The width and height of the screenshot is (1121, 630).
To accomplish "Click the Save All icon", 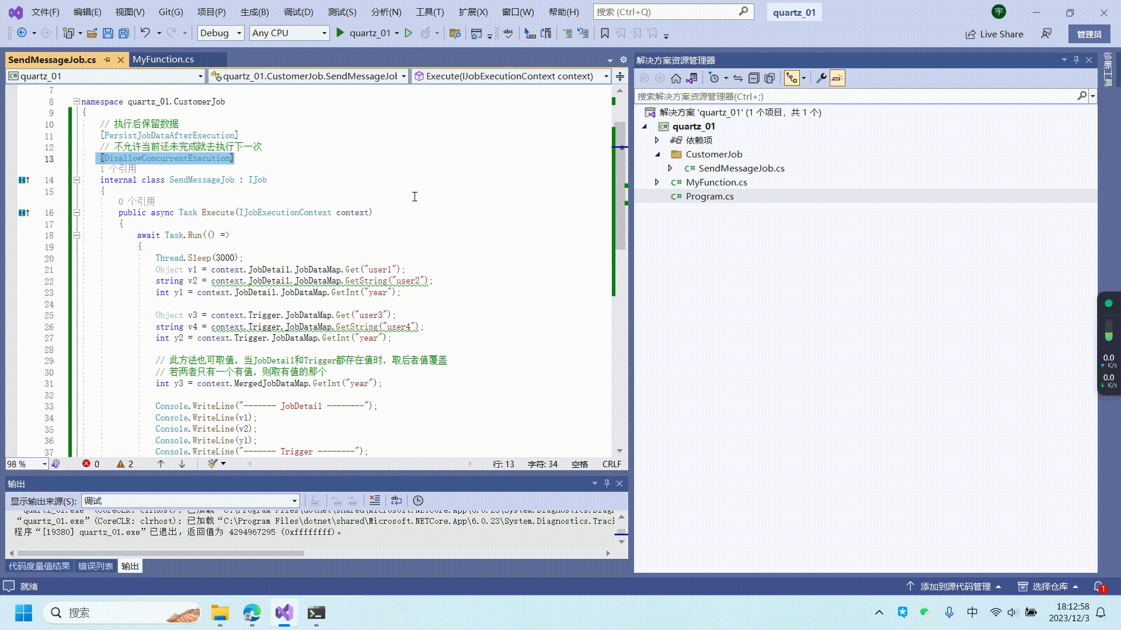I will 123,33.
